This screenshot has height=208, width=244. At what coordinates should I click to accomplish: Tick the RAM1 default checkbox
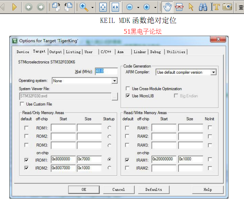pos(127,128)
